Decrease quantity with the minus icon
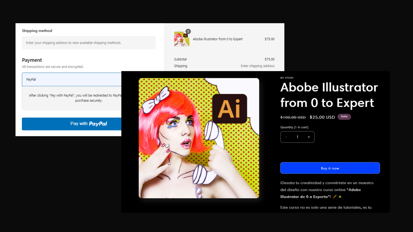This screenshot has height=232, width=413. (x=286, y=137)
